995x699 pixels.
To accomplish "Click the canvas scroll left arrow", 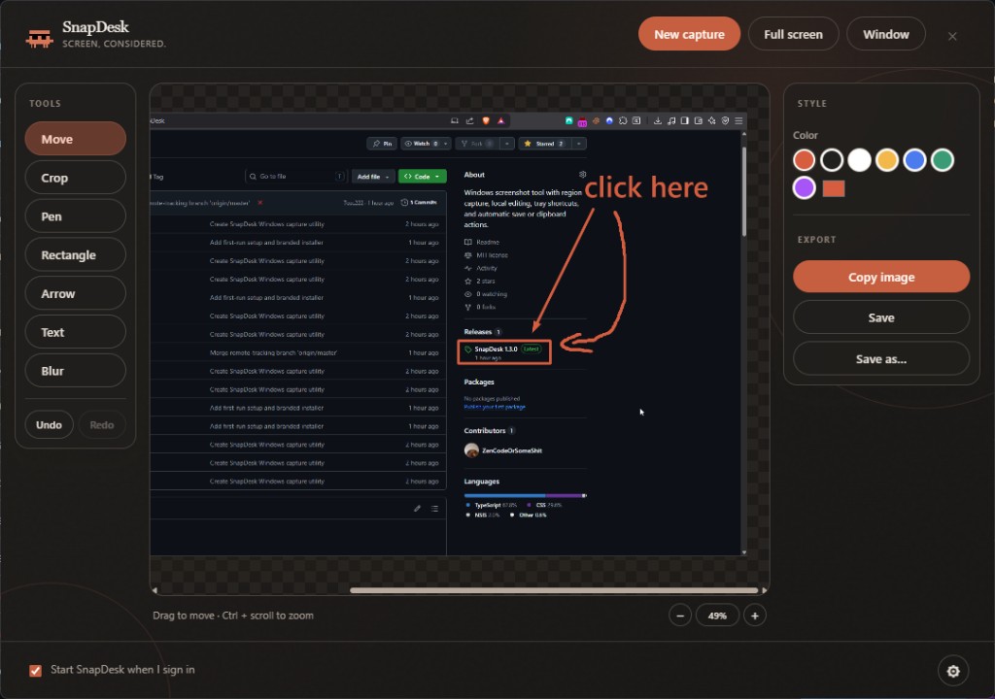I will tap(154, 590).
